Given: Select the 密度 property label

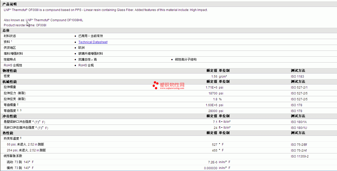Looking at the screenshot, I should point(7,76).
